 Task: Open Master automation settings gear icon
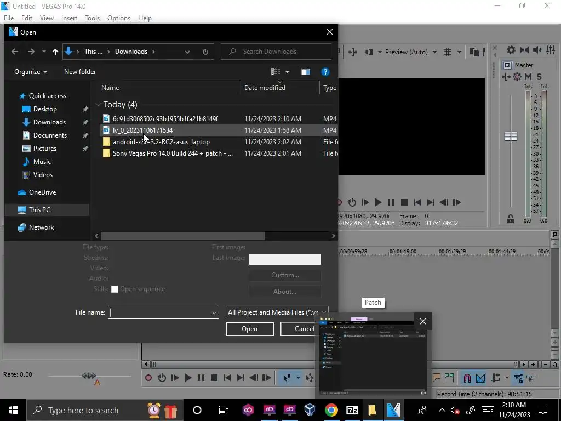pos(517,77)
